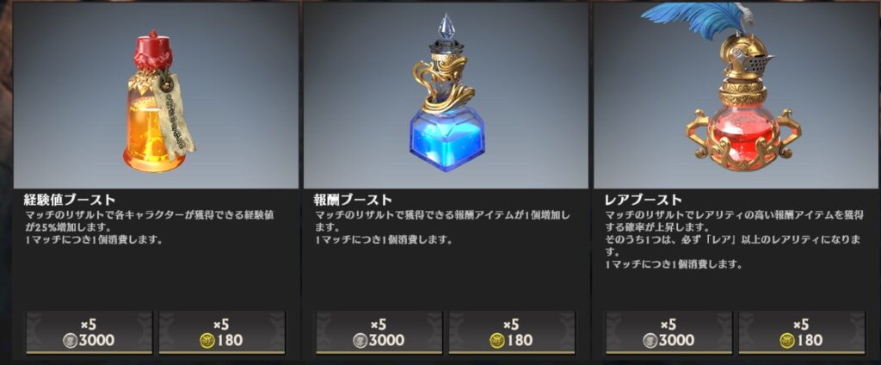Click gold coin icon under 経験値ブースト
881x365 pixels.
[x=207, y=340]
